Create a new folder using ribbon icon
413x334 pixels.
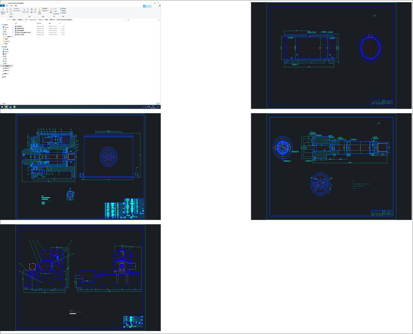39,11
